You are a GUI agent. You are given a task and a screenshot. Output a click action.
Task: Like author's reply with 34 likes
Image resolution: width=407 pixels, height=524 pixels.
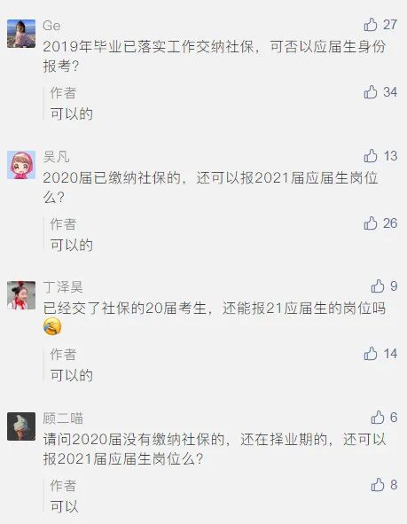(x=371, y=92)
